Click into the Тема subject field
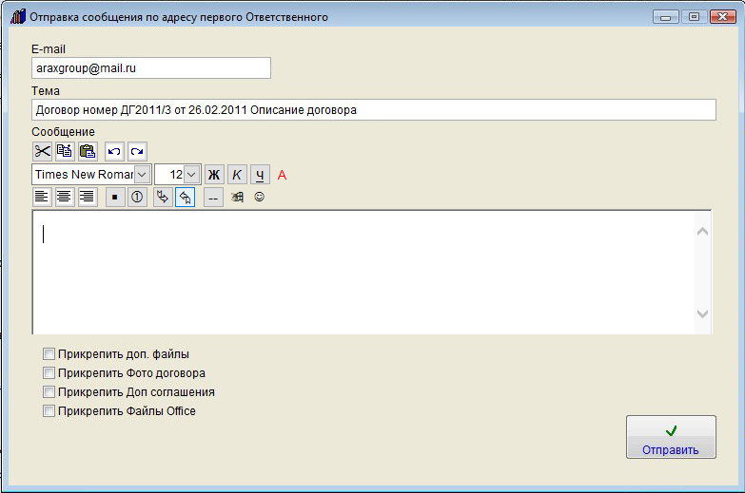Viewport: 745px width, 493px height. tap(373, 110)
